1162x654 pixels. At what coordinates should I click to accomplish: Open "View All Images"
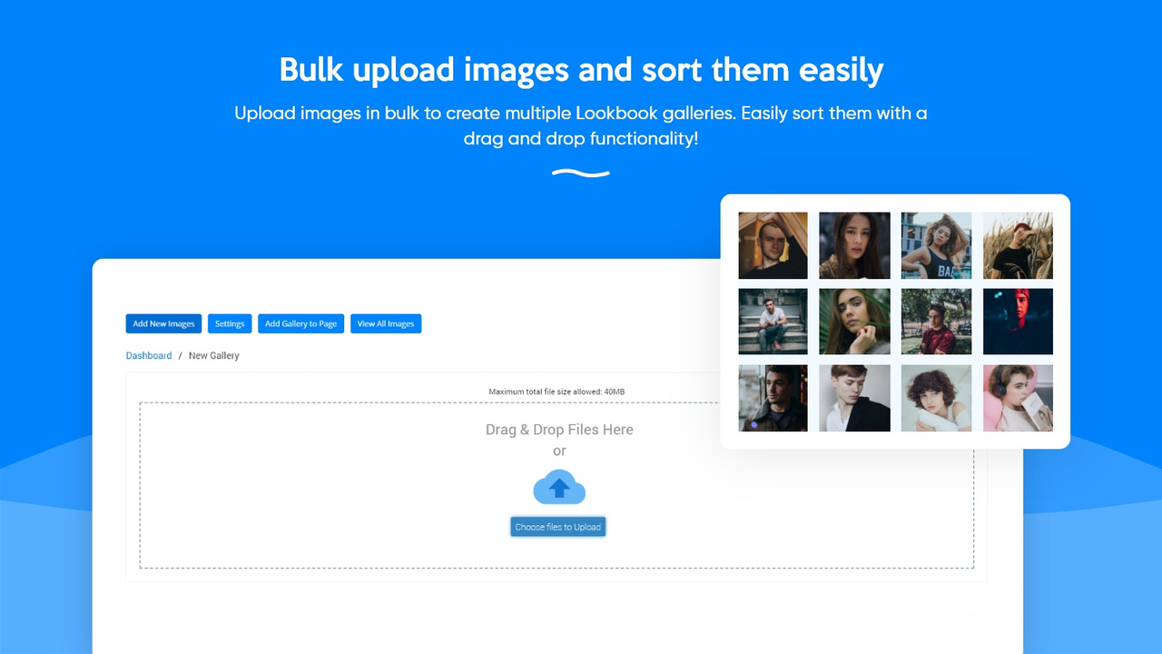[x=386, y=323]
